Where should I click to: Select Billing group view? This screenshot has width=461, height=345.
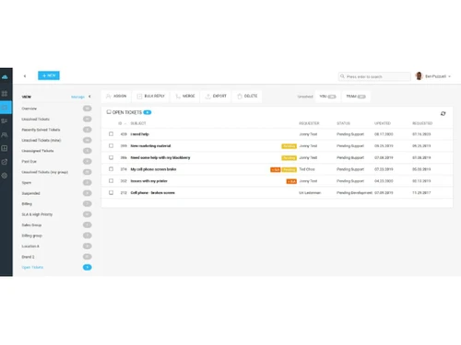(56, 236)
